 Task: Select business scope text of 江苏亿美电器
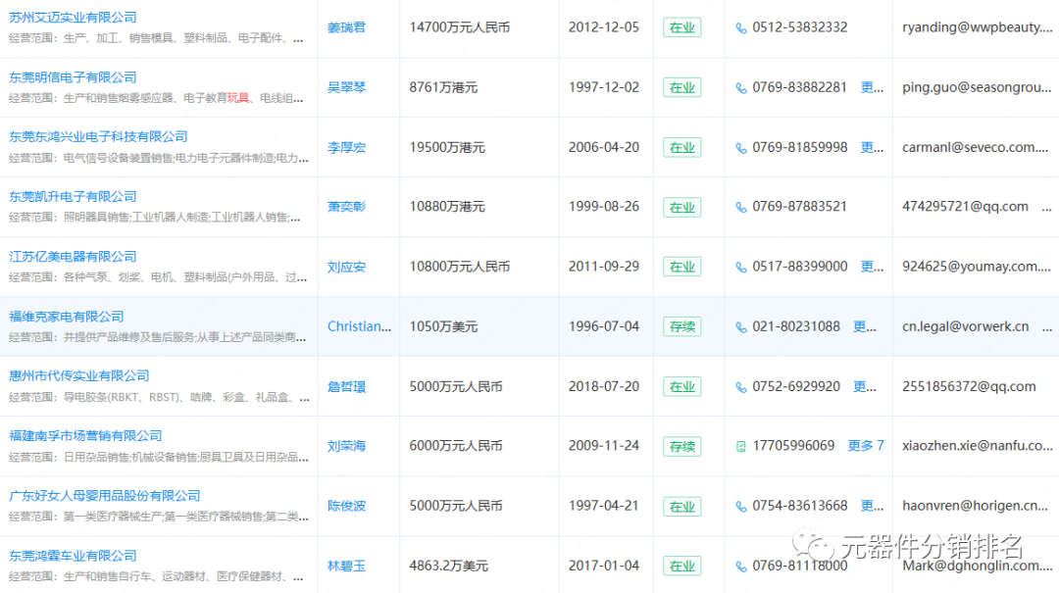coord(158,277)
